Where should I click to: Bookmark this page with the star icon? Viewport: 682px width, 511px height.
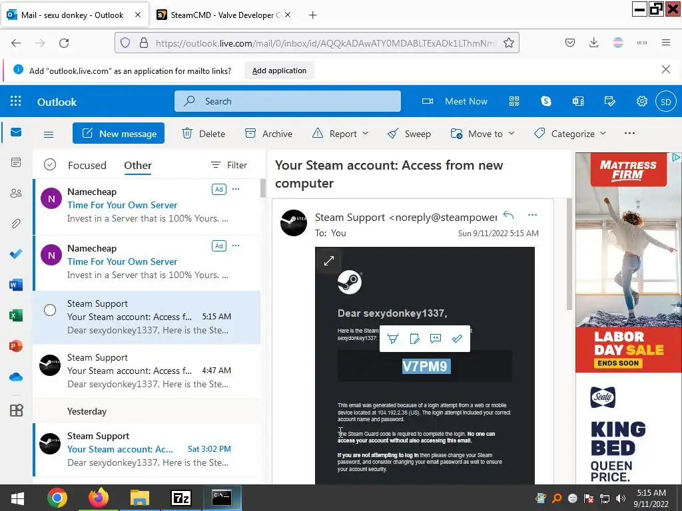point(508,43)
